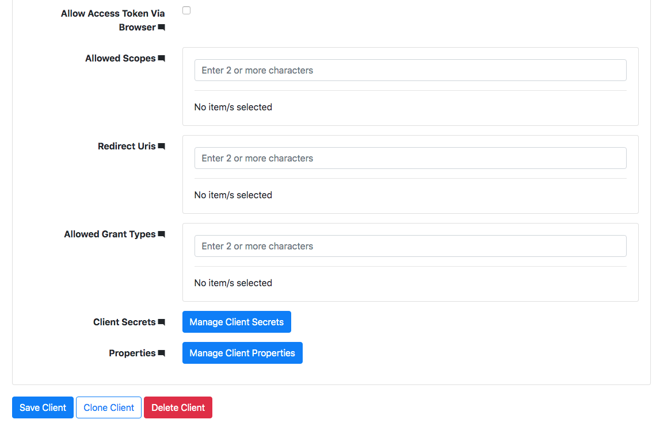Enable the Allow Access Token Via Browser checkbox
Screen dimensions: 671x427
coord(186,10)
